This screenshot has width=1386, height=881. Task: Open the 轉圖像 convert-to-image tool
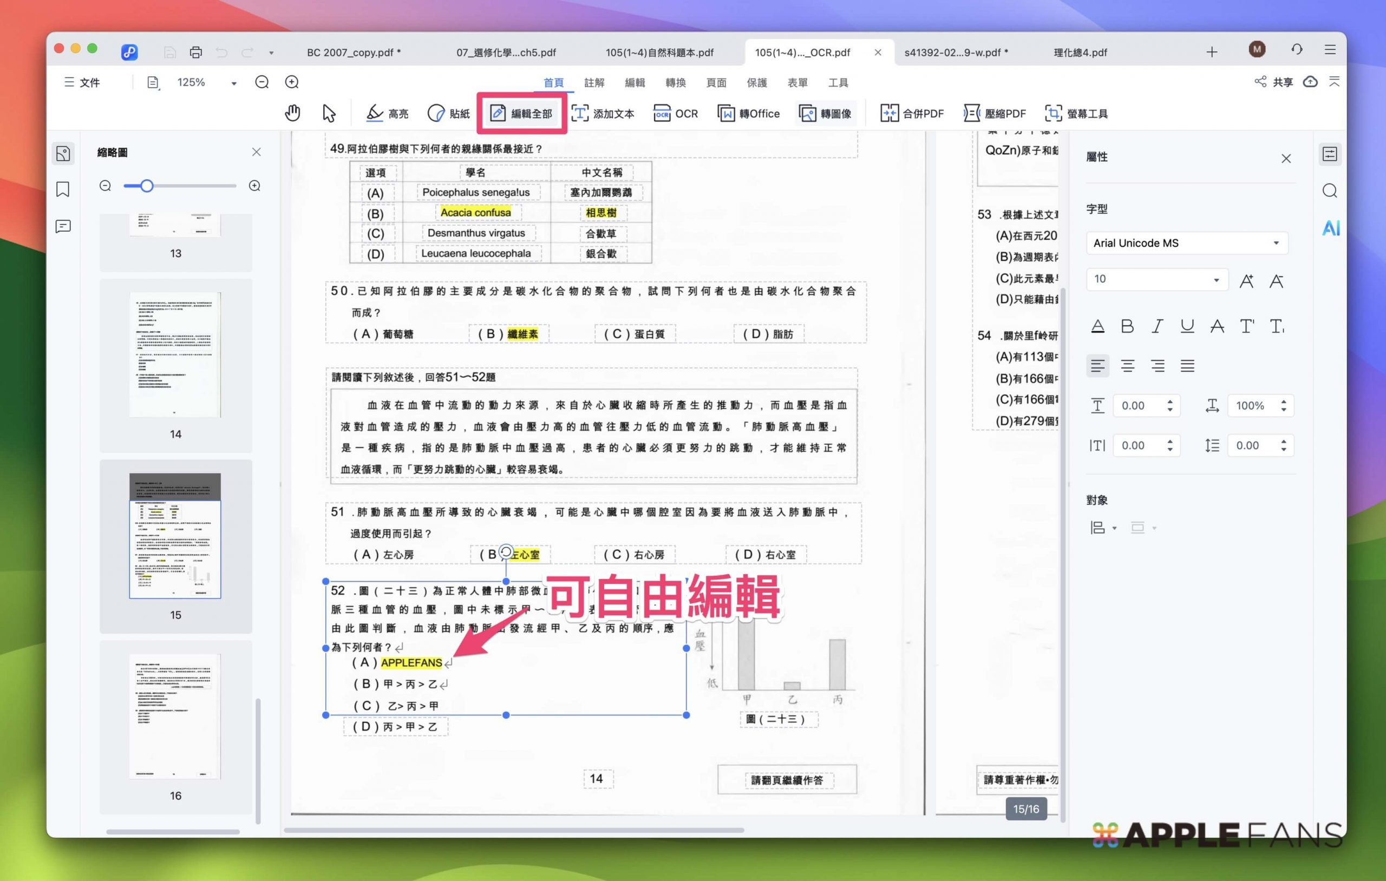pyautogui.click(x=826, y=113)
